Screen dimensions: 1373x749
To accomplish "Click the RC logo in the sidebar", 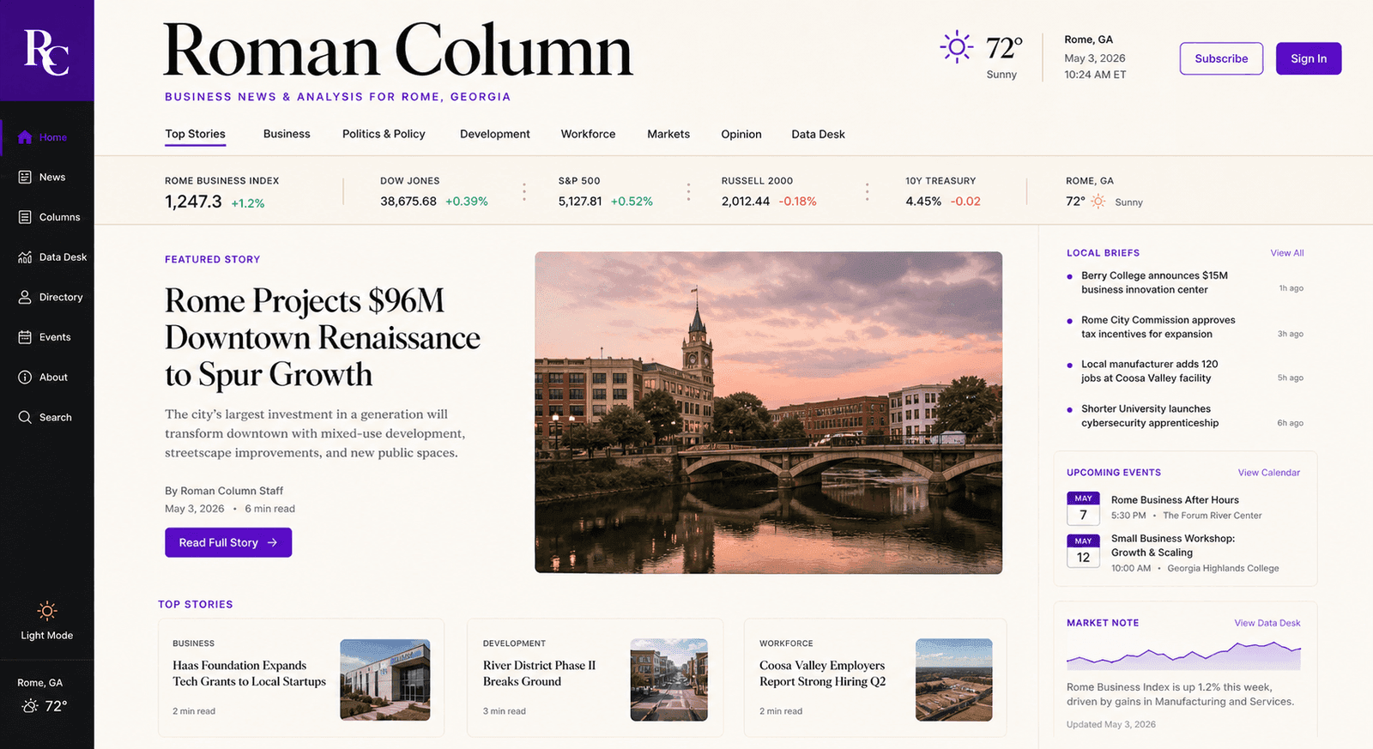I will tap(46, 51).
